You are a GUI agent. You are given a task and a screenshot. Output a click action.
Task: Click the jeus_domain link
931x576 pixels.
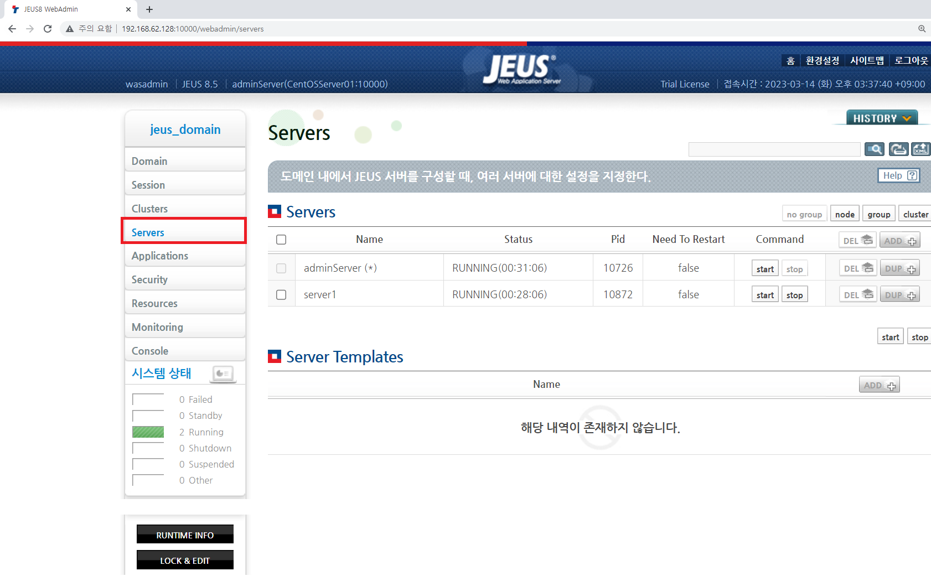click(185, 129)
